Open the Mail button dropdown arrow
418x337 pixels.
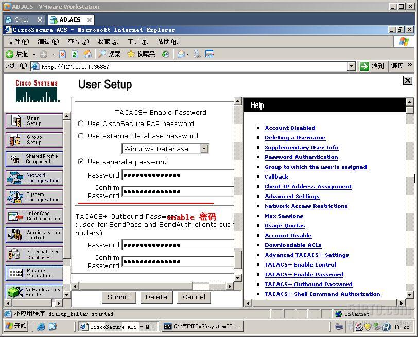coord(188,55)
